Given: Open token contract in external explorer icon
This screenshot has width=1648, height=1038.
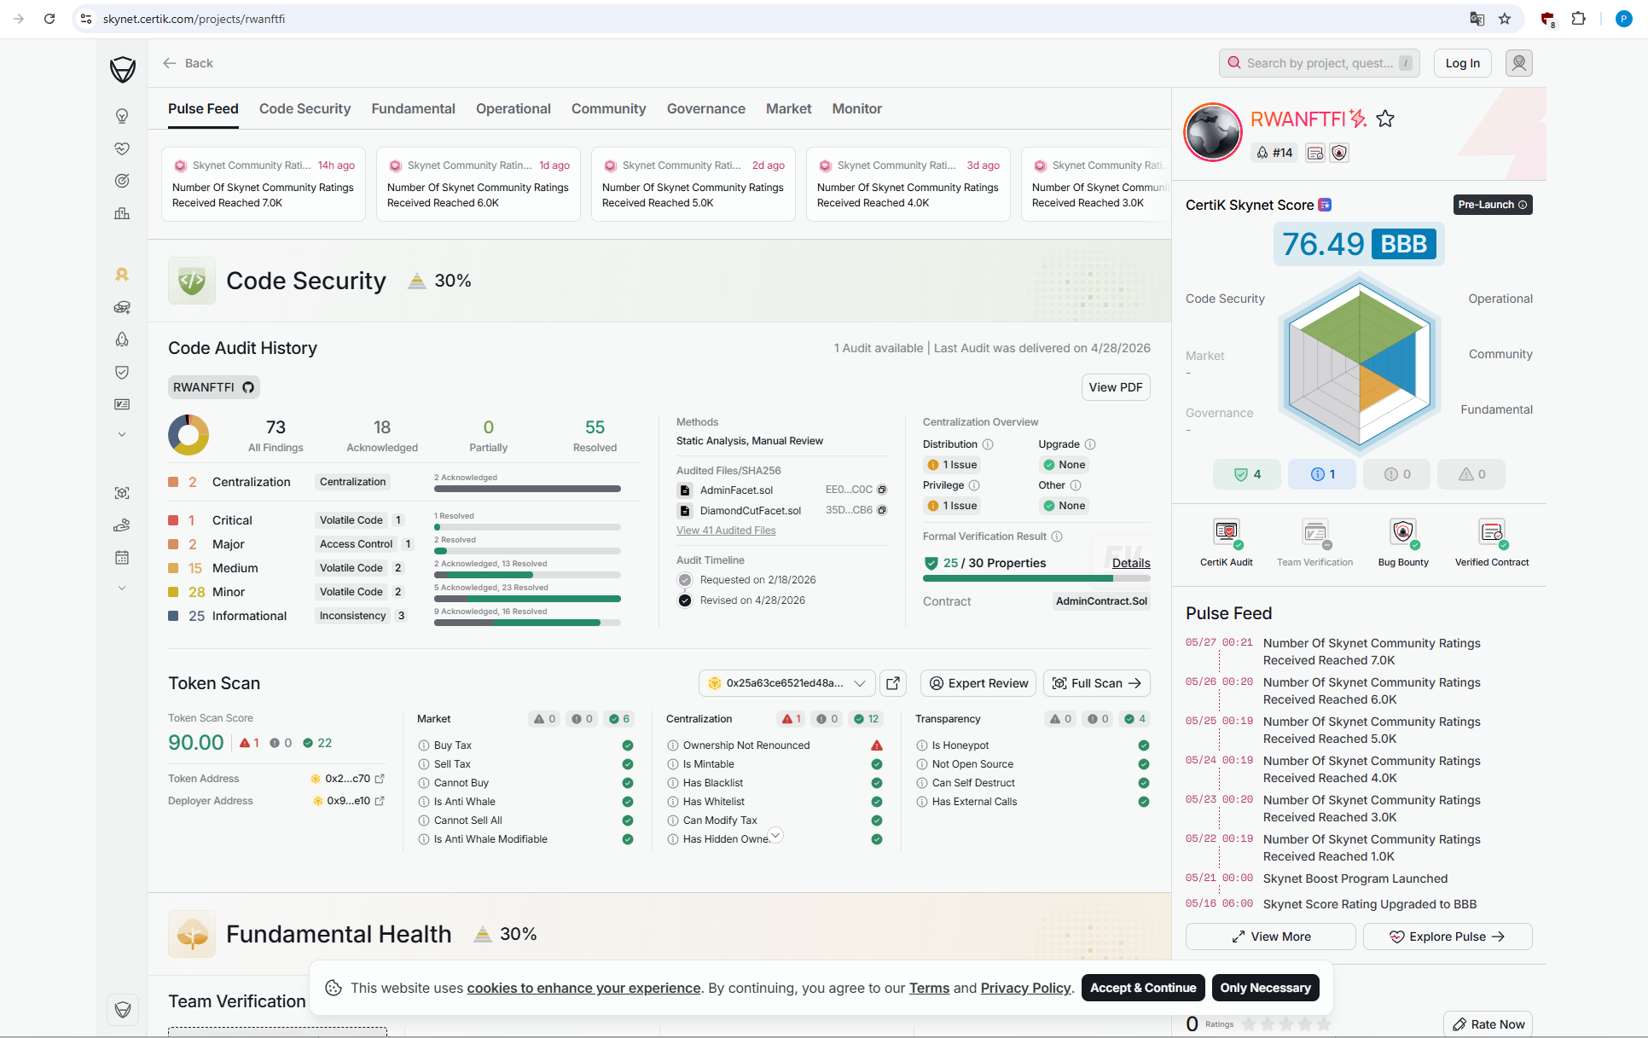Looking at the screenshot, I should tap(893, 683).
